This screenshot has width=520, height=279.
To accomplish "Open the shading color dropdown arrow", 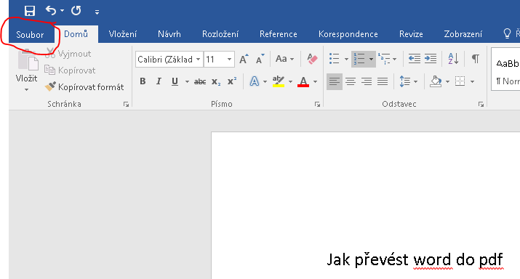I will (x=447, y=81).
